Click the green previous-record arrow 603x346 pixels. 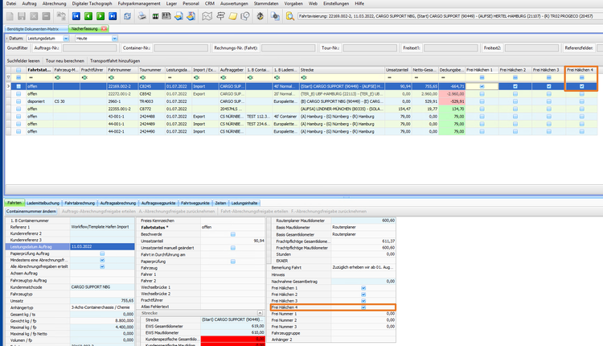coord(88,15)
